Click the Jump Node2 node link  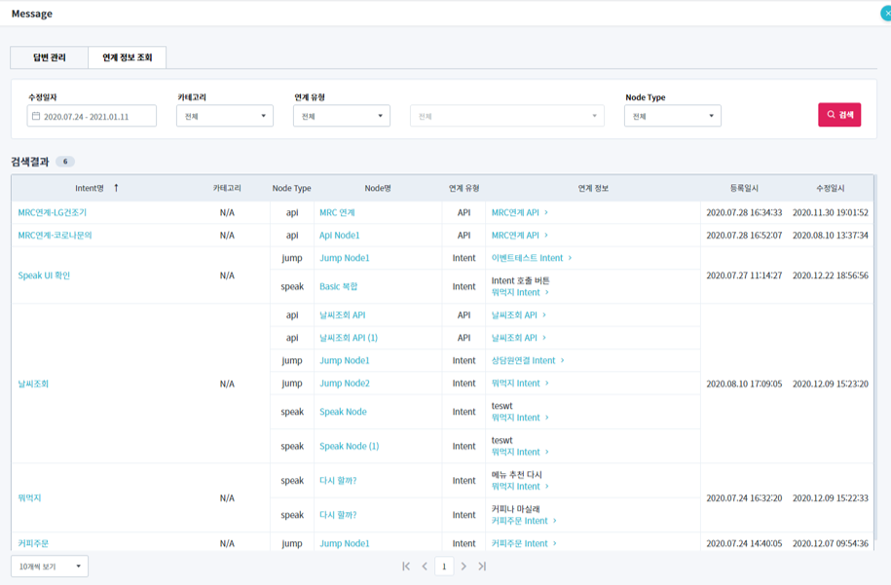345,384
